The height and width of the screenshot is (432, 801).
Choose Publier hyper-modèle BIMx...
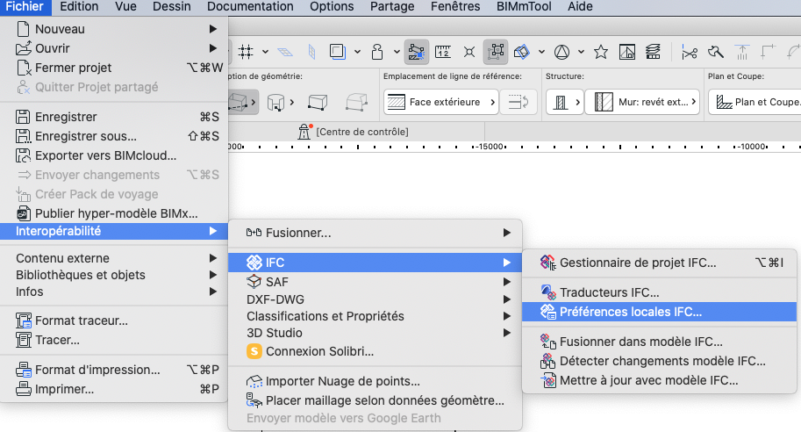114,213
